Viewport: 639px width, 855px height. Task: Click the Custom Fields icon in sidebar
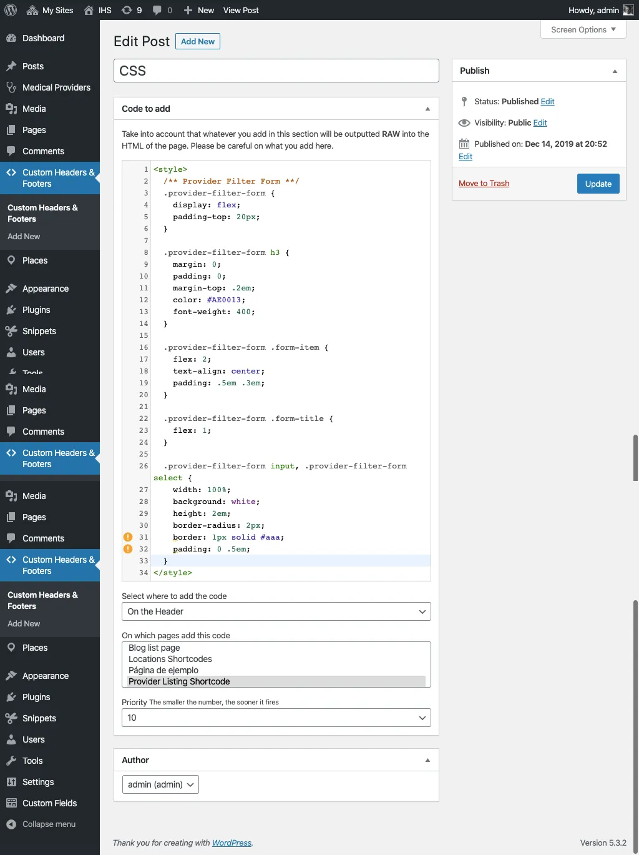(x=11, y=803)
